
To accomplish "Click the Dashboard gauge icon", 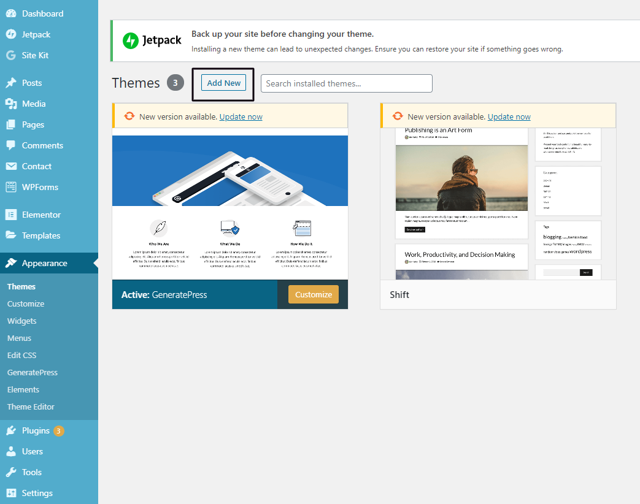I will 11,13.
